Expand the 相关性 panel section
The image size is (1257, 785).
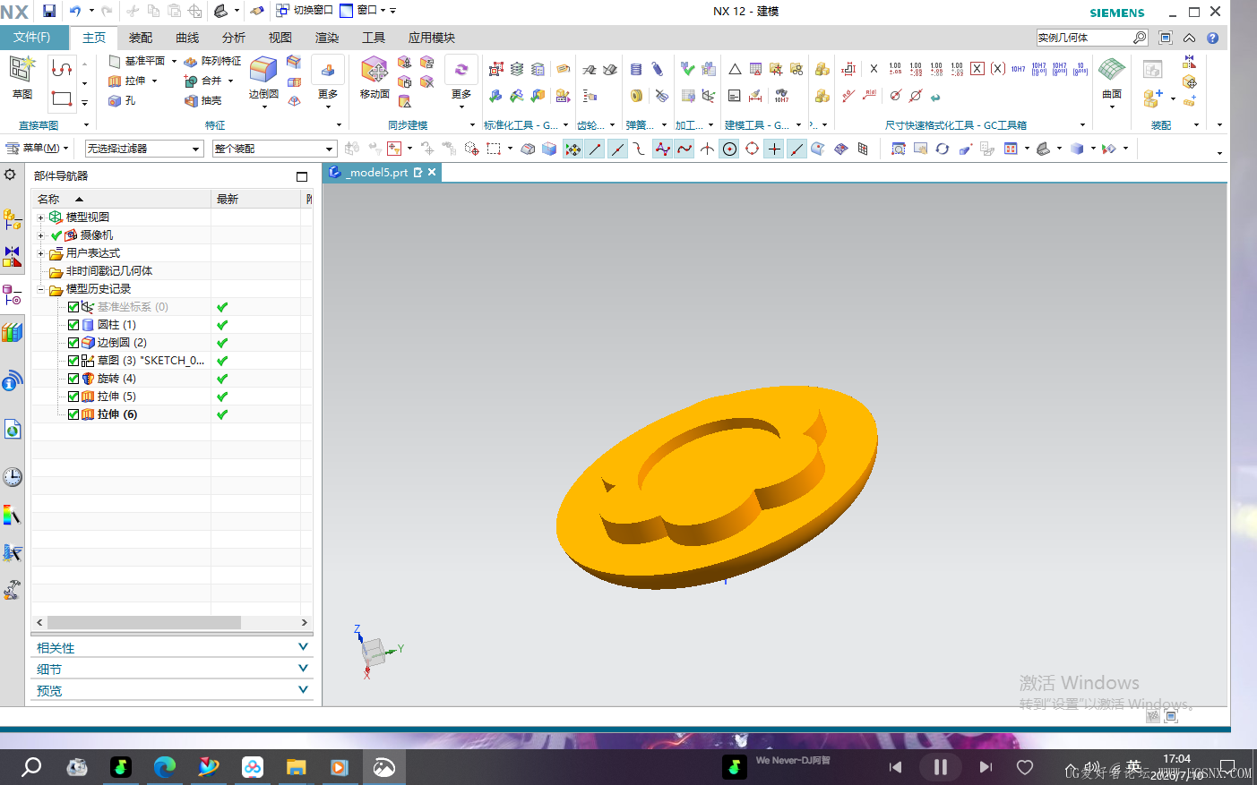172,647
